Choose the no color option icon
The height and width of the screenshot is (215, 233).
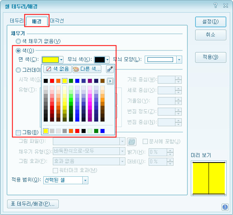point(49,69)
